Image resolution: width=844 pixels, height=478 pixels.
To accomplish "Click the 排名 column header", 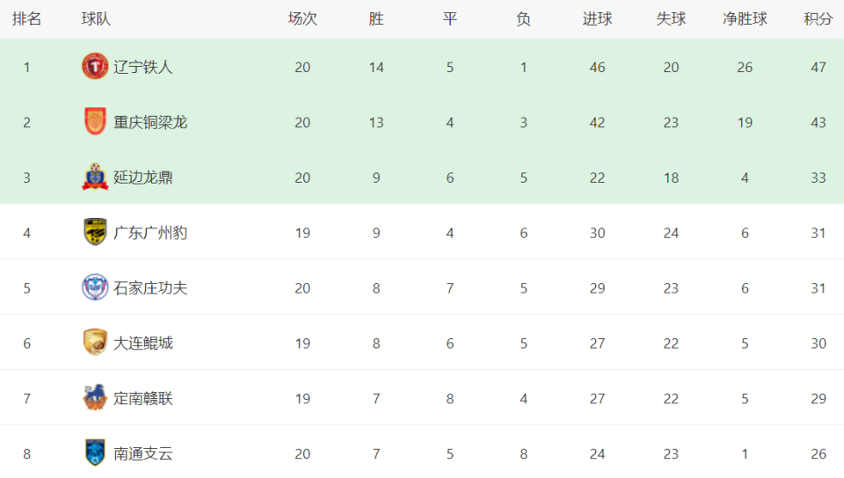I will point(26,18).
